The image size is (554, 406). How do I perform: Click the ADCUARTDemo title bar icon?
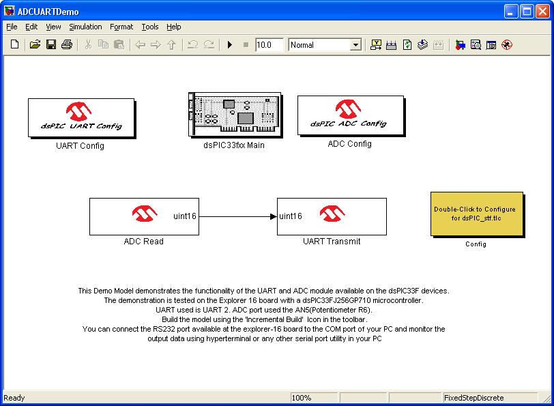coord(10,11)
